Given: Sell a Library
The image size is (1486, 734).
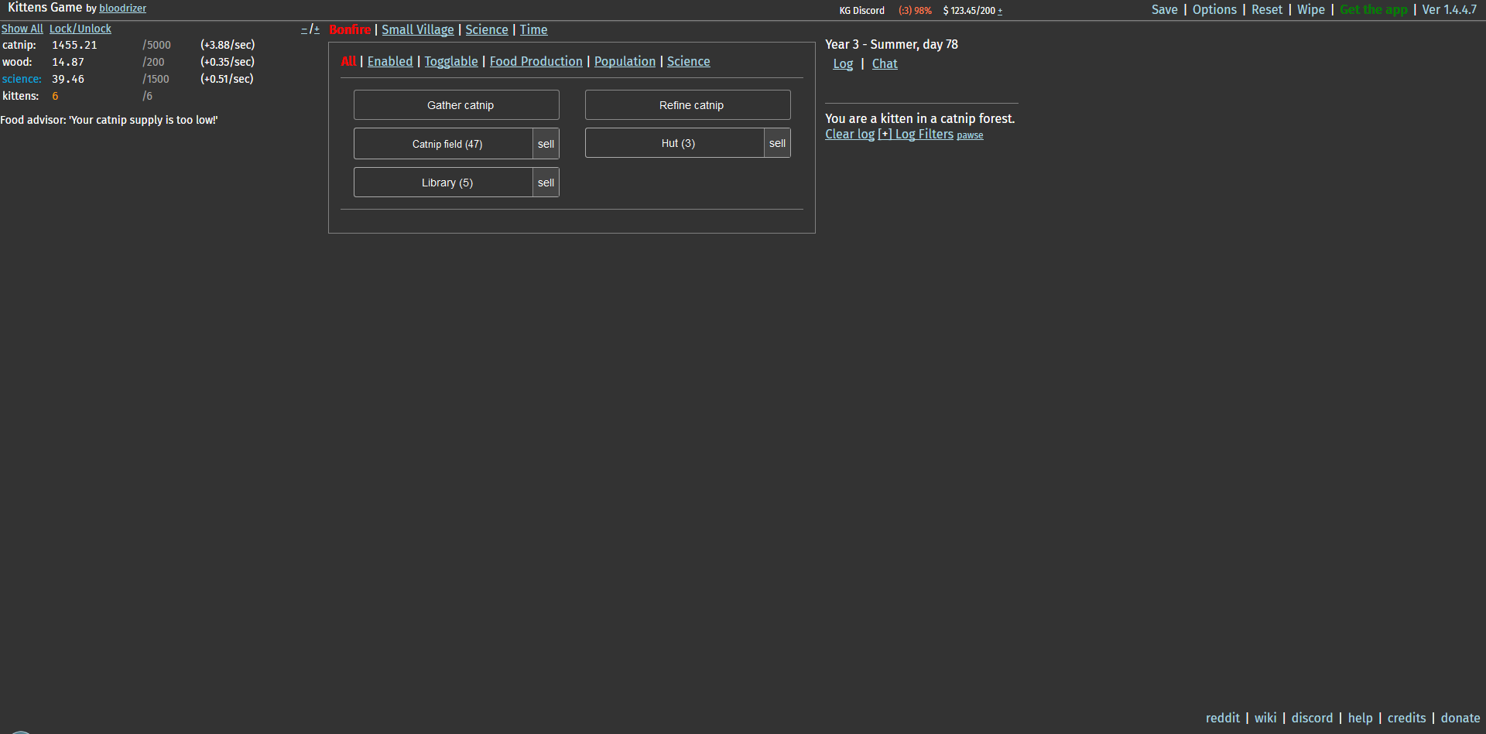Looking at the screenshot, I should pyautogui.click(x=546, y=183).
